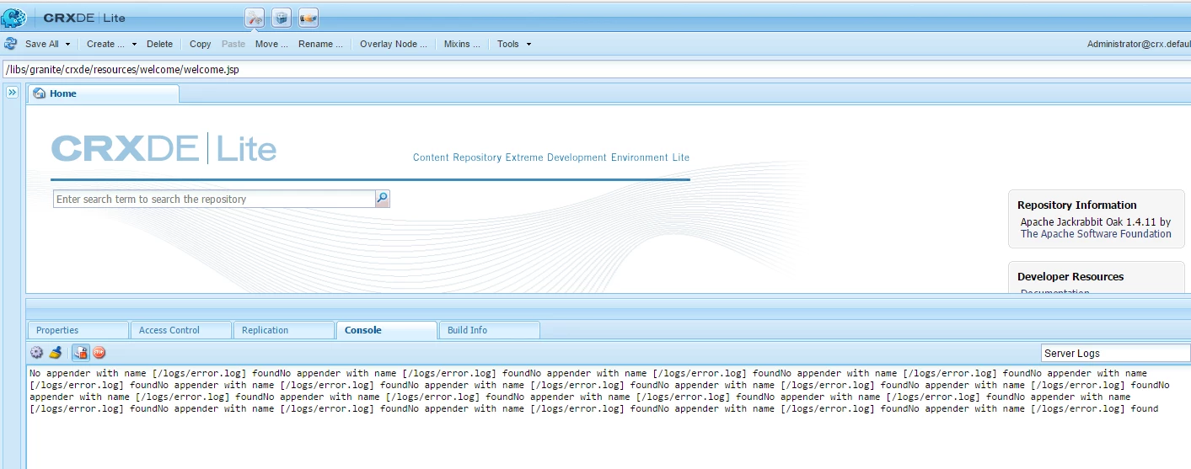Open the Package Manager cube icon
The image size is (1191, 469).
(x=282, y=18)
